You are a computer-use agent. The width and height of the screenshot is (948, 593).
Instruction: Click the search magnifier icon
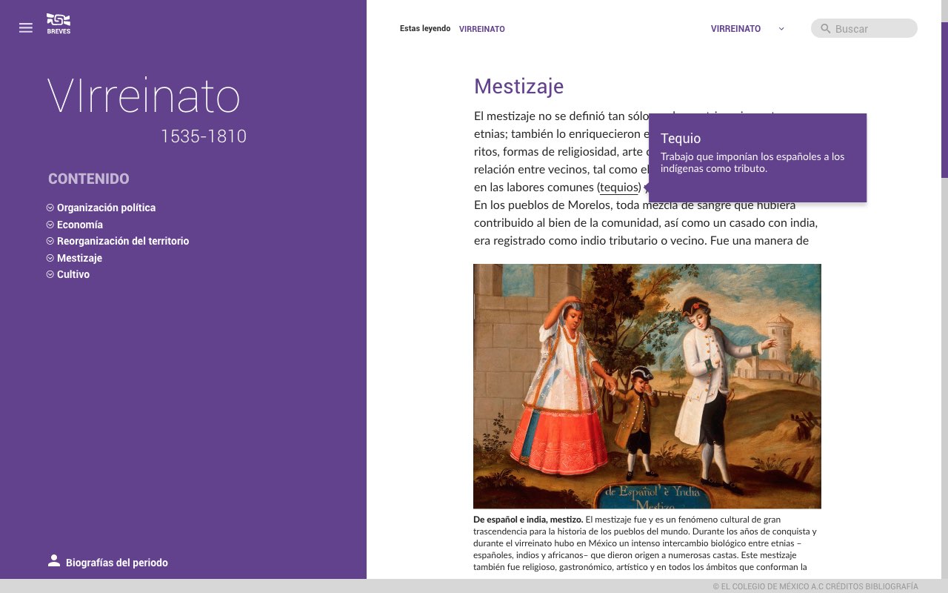[825, 28]
